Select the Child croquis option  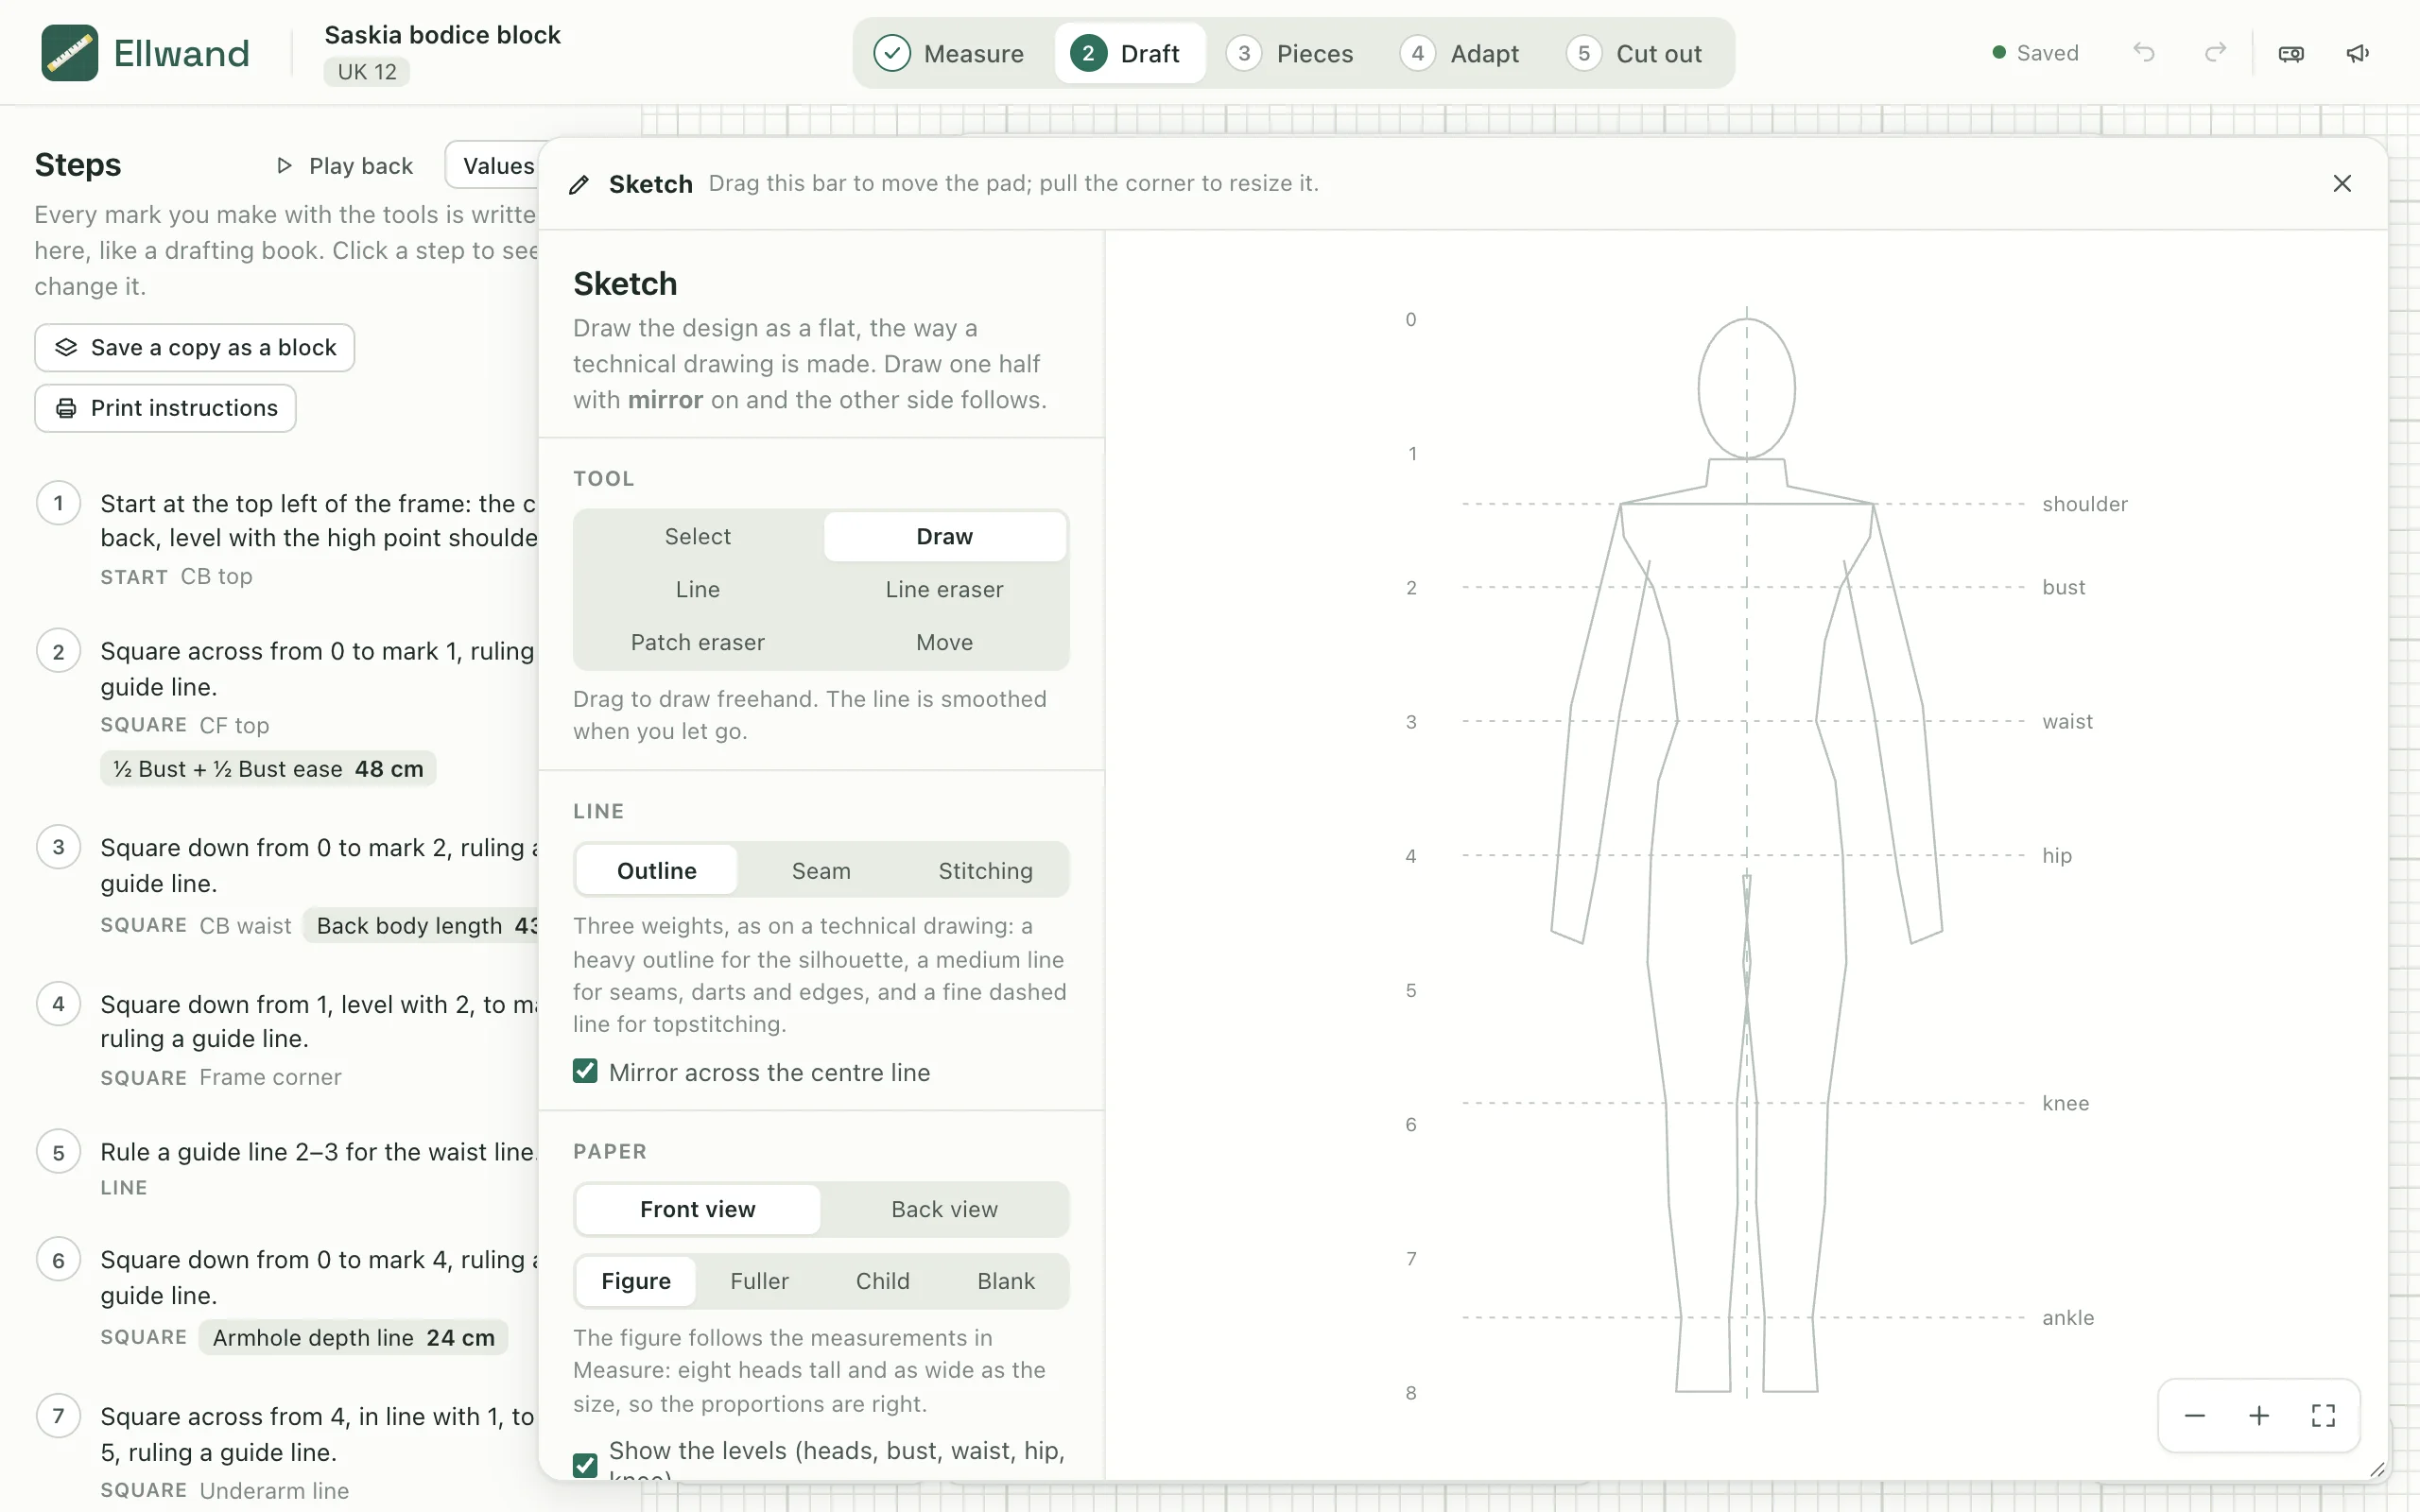(x=883, y=1281)
